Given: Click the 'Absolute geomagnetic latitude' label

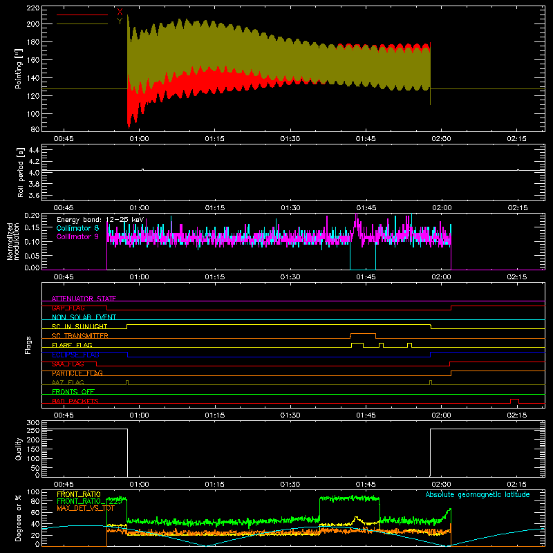Looking at the screenshot, I should (x=478, y=494).
